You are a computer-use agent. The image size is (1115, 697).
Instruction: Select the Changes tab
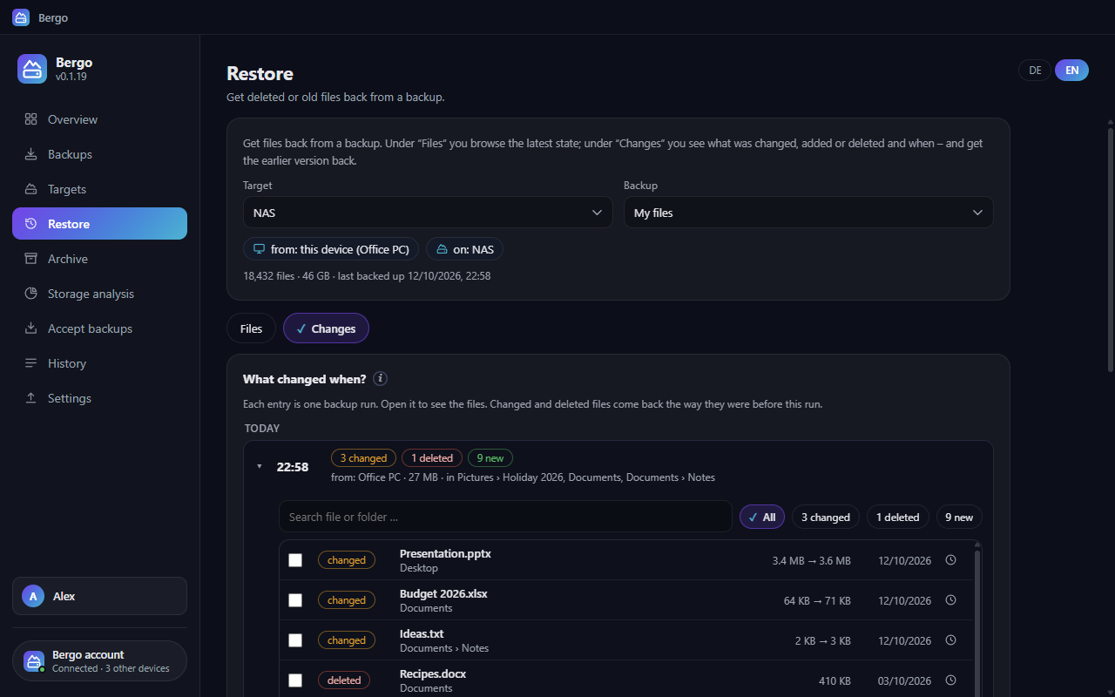tap(326, 328)
